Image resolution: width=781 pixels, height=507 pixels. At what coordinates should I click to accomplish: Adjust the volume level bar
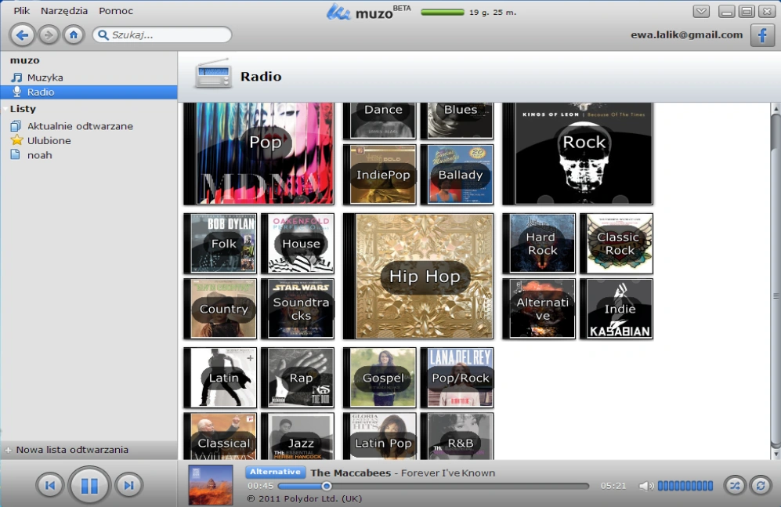pos(685,486)
